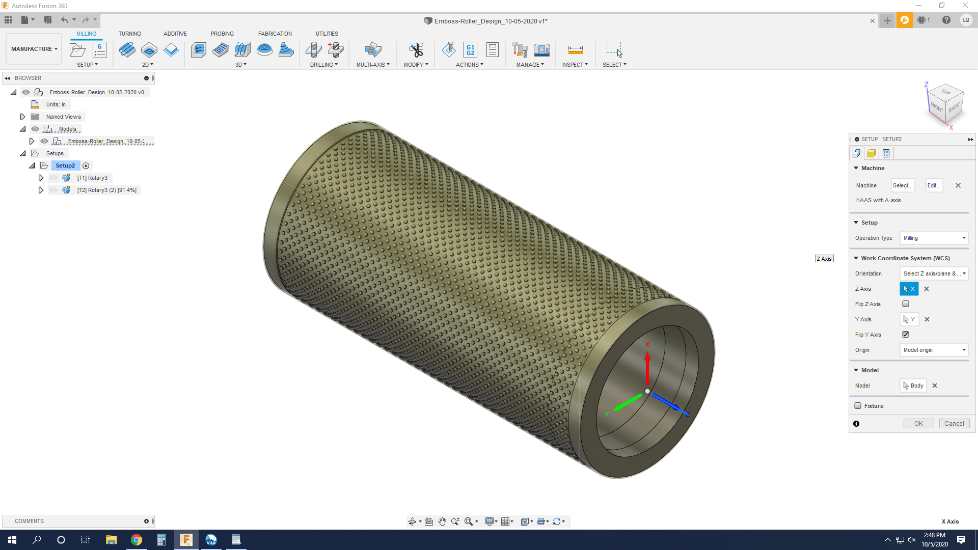
Task: Click the Simulate icon in ACTIONS
Action: point(449,49)
